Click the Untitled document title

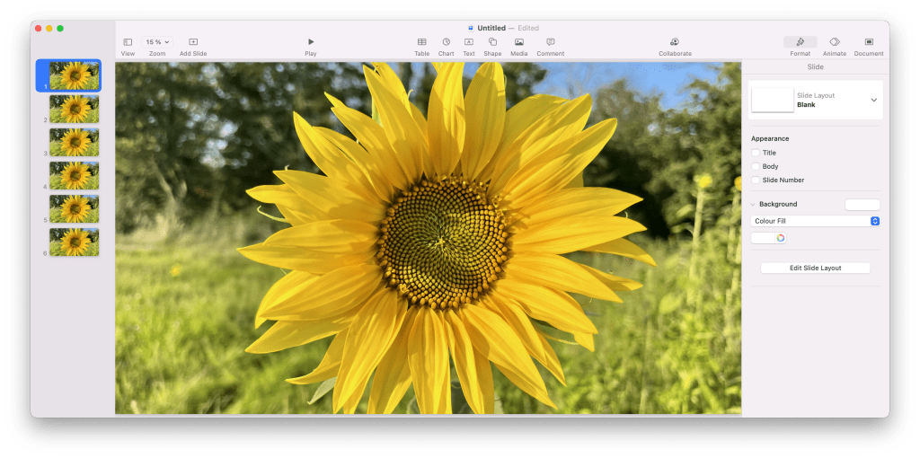click(491, 28)
